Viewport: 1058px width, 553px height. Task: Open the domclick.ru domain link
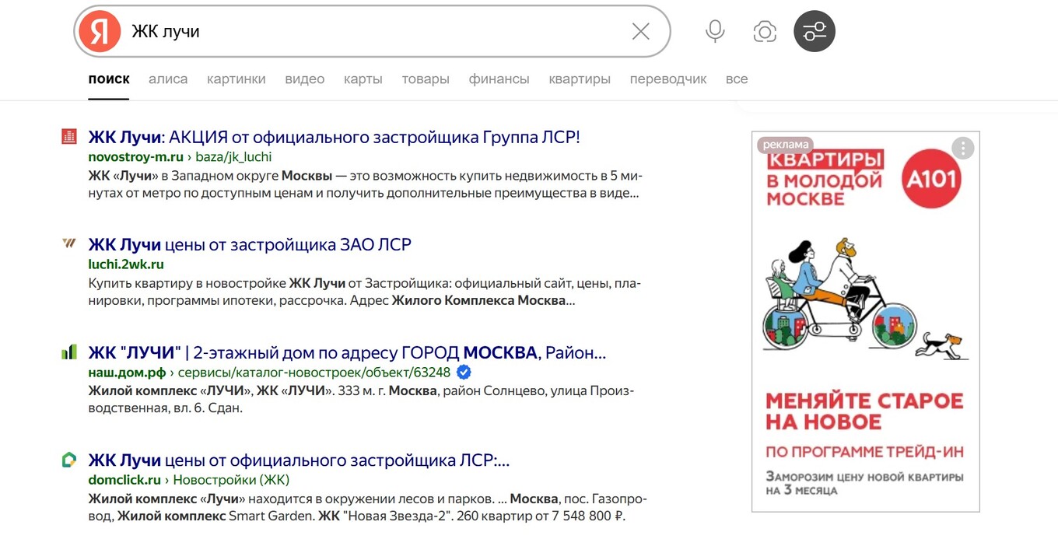point(124,480)
